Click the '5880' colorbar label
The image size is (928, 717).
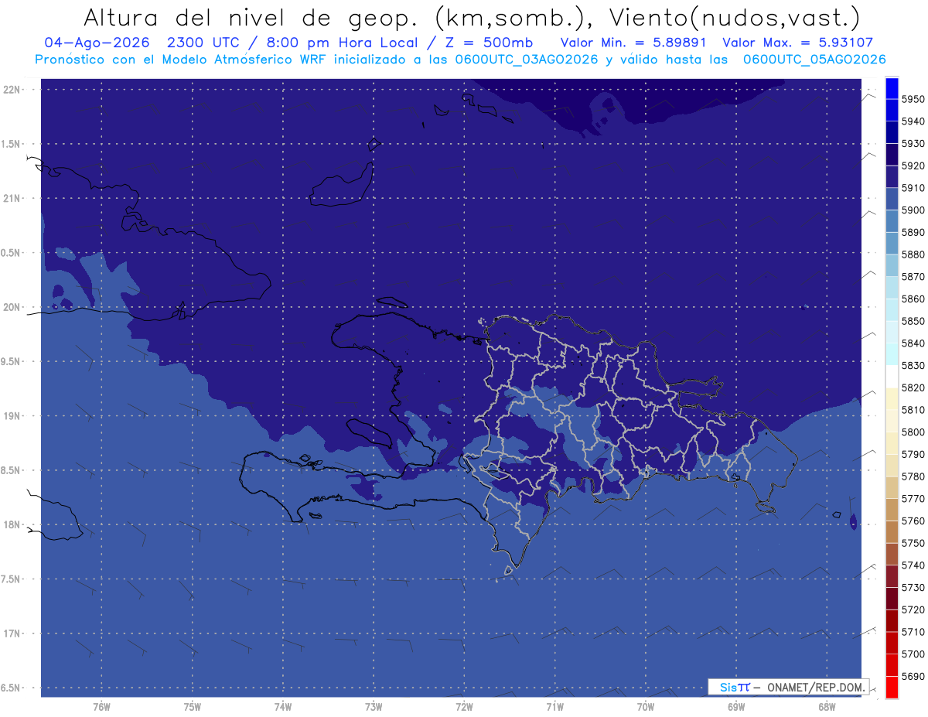(x=913, y=254)
